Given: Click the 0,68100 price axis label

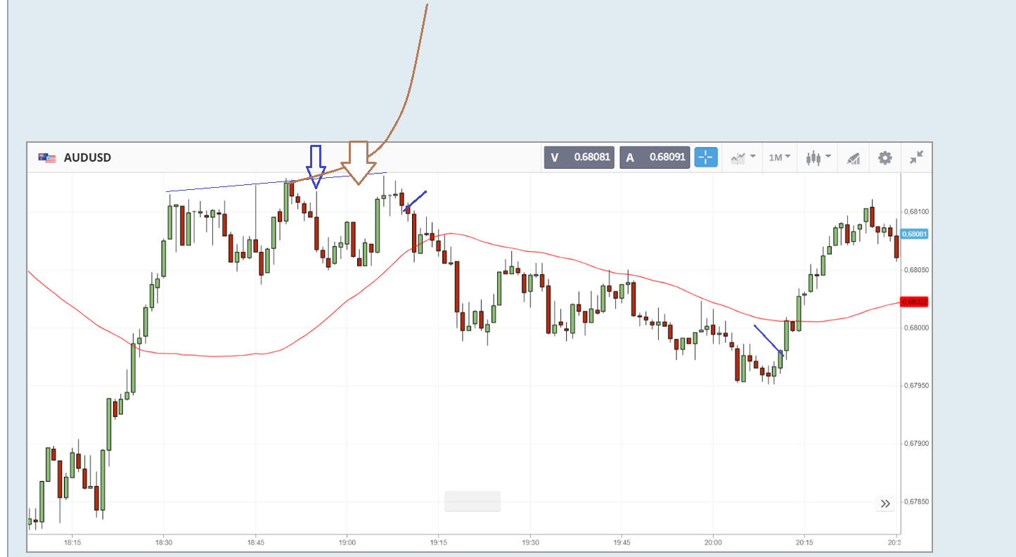Looking at the screenshot, I should (x=915, y=212).
